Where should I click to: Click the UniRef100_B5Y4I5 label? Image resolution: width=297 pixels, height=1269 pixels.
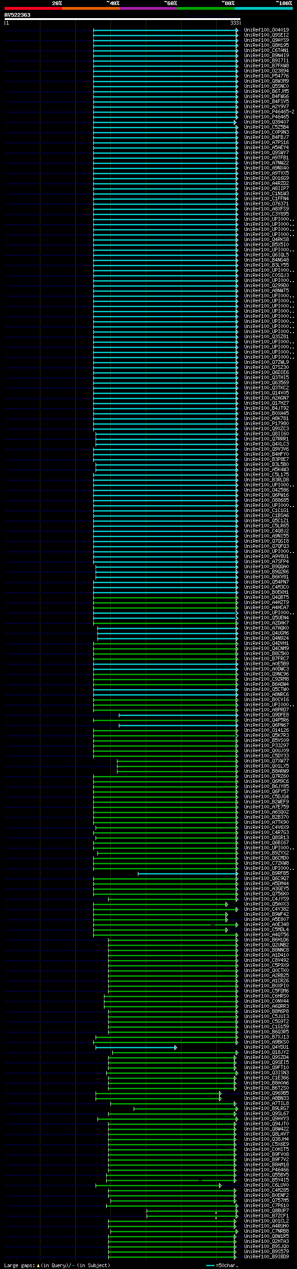click(x=266, y=1180)
